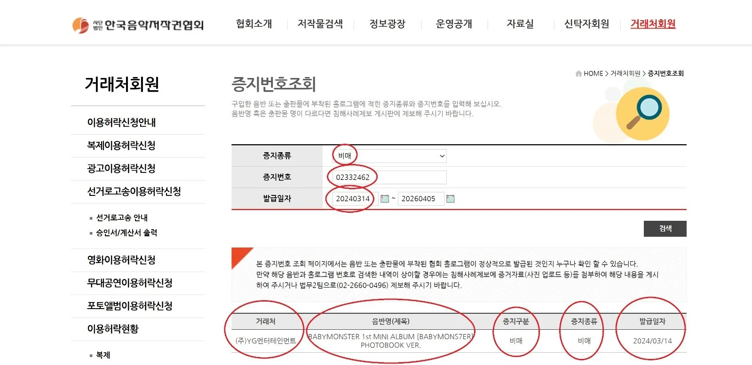This screenshot has height=365, width=752.
Task: Click the 증지번호조회 page heading
Action: click(x=273, y=84)
